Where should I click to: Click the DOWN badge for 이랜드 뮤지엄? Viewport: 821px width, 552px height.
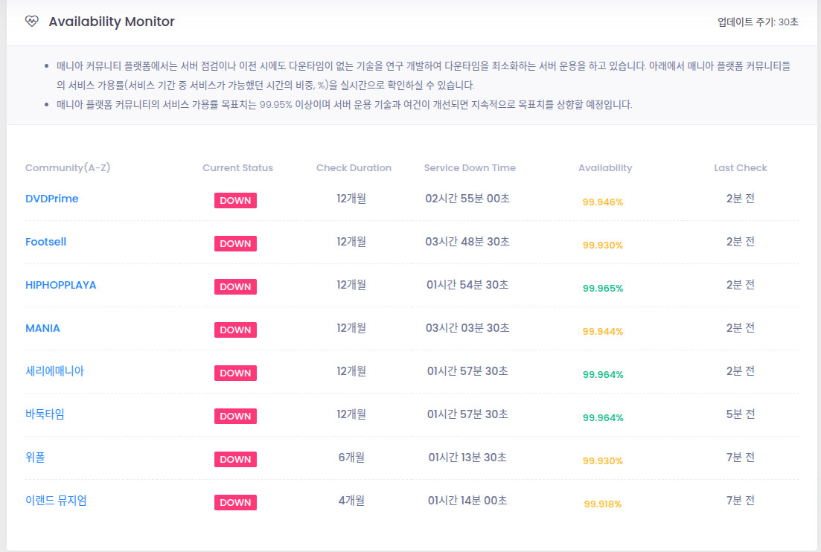click(x=235, y=503)
